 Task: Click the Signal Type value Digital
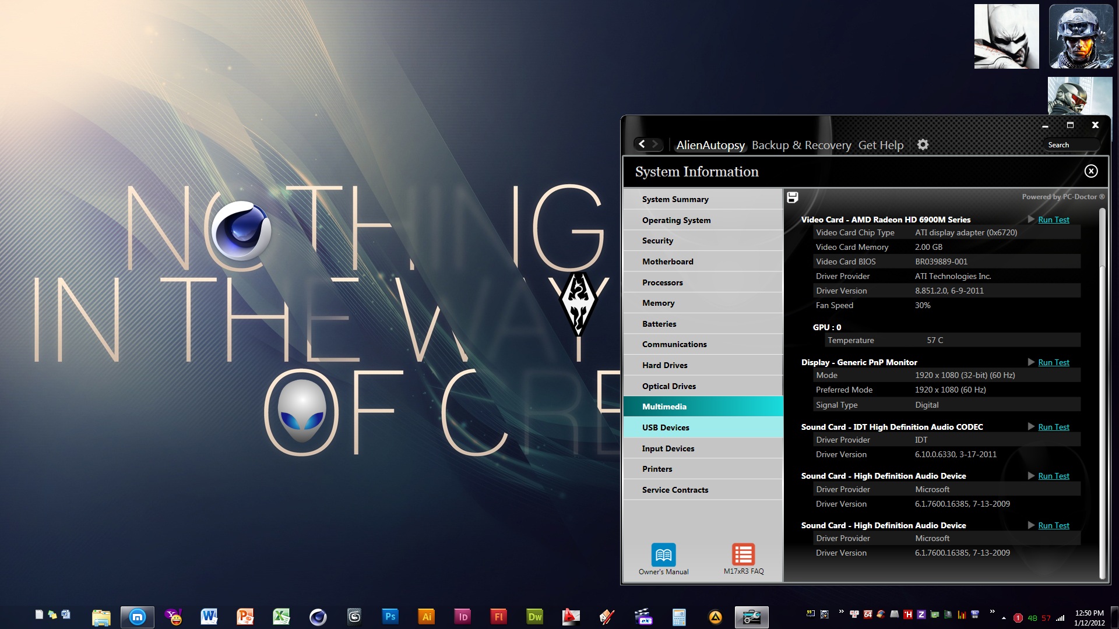pos(927,405)
